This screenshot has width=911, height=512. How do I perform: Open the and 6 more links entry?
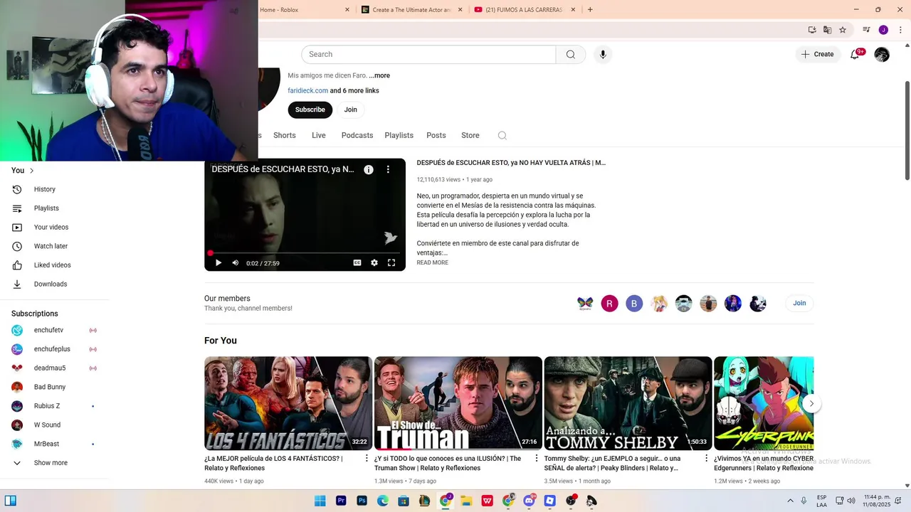(354, 90)
